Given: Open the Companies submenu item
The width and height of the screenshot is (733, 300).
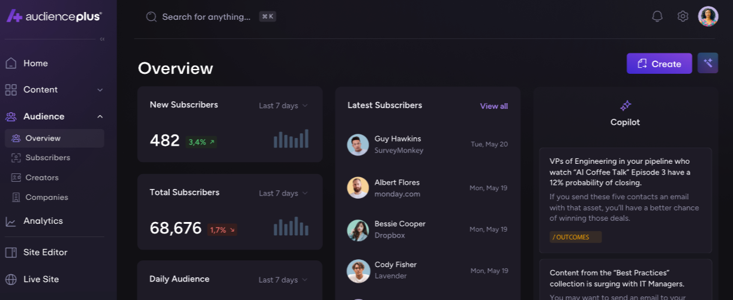Looking at the screenshot, I should click(x=46, y=197).
